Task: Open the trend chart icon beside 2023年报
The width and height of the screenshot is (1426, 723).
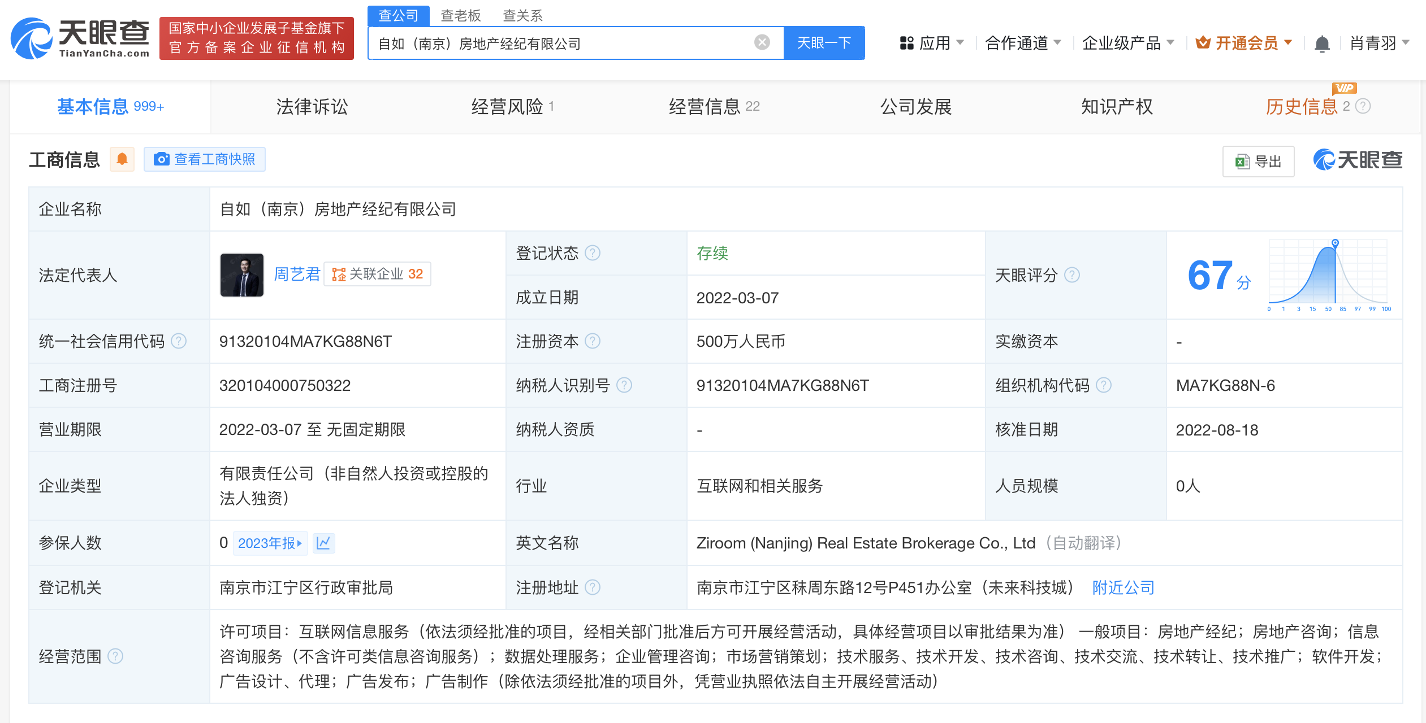Action: (323, 543)
